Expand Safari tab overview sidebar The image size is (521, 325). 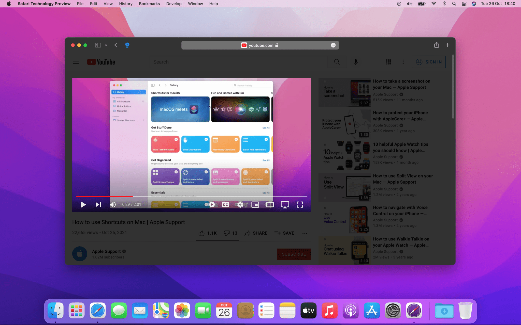97,45
